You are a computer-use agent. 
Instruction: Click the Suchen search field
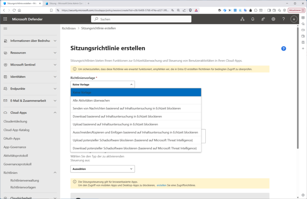click(x=141, y=19)
